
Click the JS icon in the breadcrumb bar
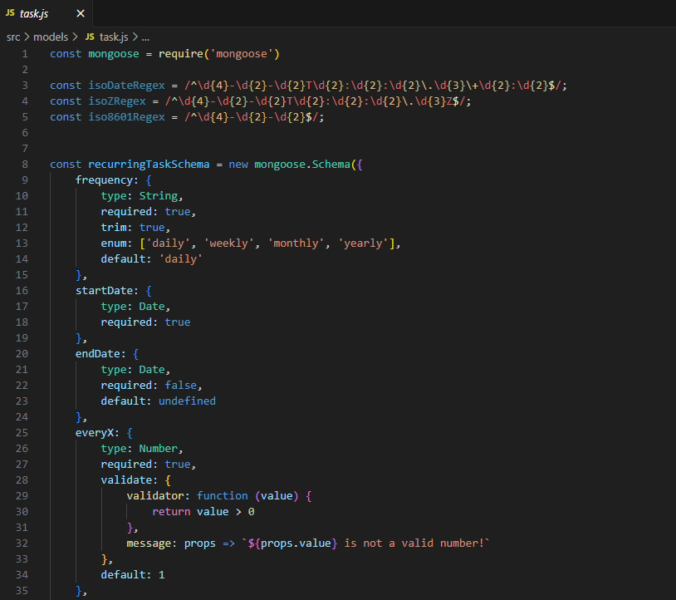coord(90,37)
